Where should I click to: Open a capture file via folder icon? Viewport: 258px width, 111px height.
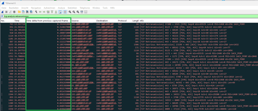(19, 12)
